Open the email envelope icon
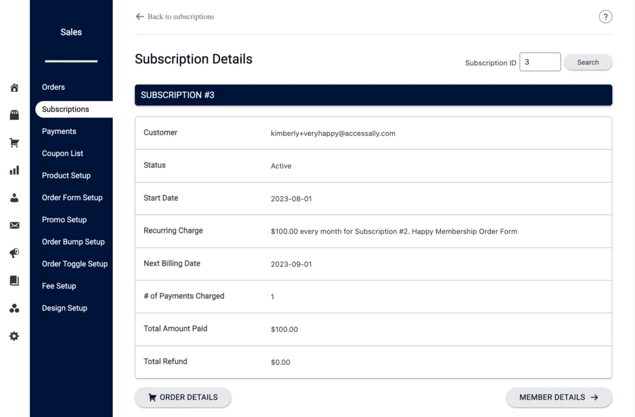Viewport: 635px width, 417px height. (x=14, y=225)
